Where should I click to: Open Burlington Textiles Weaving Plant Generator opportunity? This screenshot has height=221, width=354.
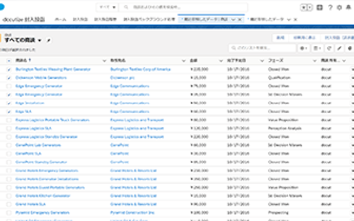click(53, 69)
